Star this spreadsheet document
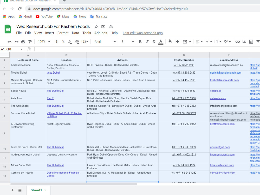Image resolution: width=260 pixels, height=195 pixels. [x=96, y=27]
